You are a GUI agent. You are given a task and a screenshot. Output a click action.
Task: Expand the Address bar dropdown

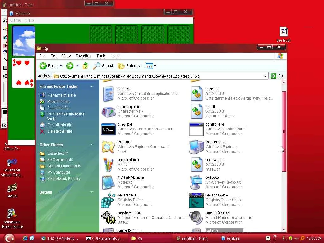[x=265, y=76]
